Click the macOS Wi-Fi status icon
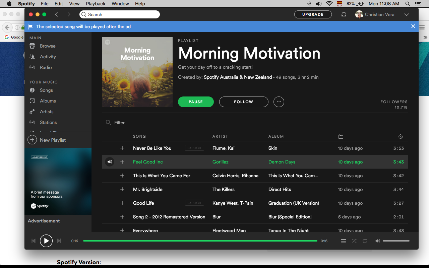Image resolution: width=429 pixels, height=268 pixels. tap(329, 4)
